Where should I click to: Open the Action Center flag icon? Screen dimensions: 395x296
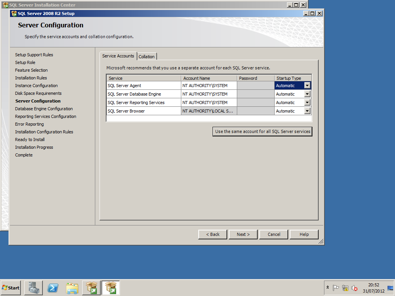(336, 288)
